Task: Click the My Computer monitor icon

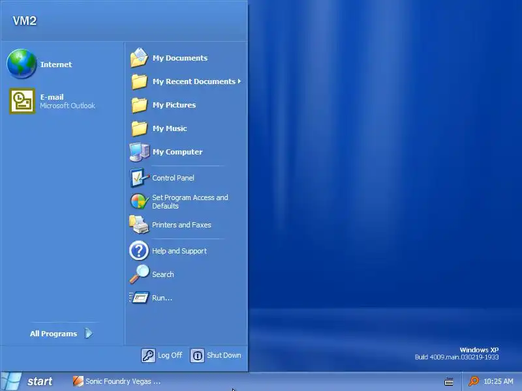Action: (140, 152)
